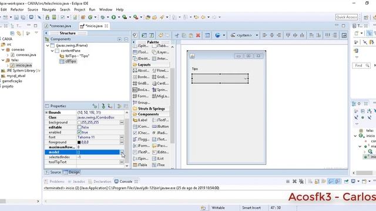This screenshot has width=376, height=211.
Task: Open the model property editor button
Action: [x=122, y=152]
